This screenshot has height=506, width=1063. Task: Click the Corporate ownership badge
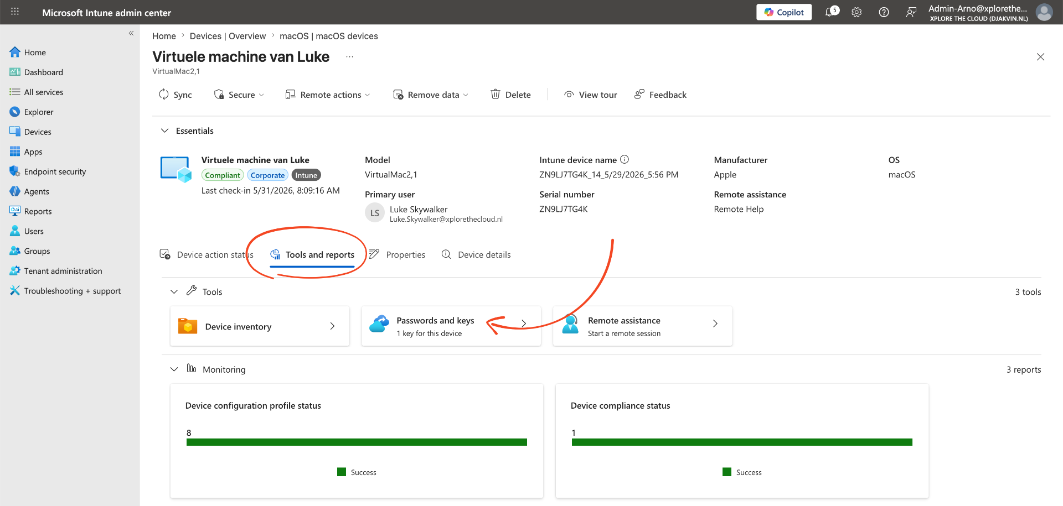pyautogui.click(x=267, y=175)
